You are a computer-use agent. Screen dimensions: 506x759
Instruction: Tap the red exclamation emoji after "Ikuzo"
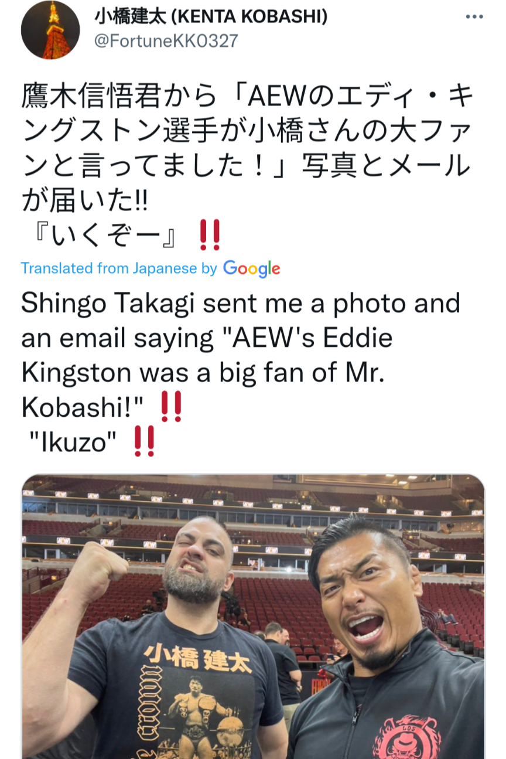(144, 442)
